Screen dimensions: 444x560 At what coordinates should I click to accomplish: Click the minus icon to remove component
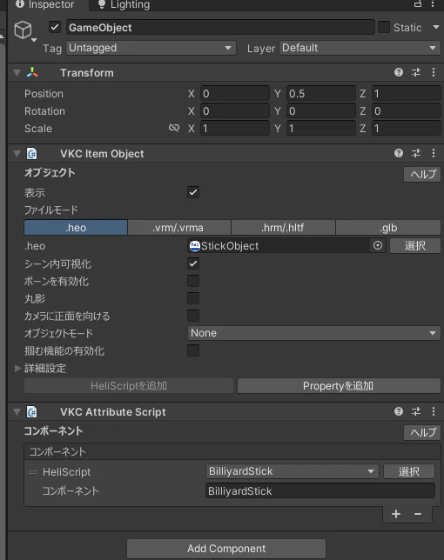coord(418,514)
